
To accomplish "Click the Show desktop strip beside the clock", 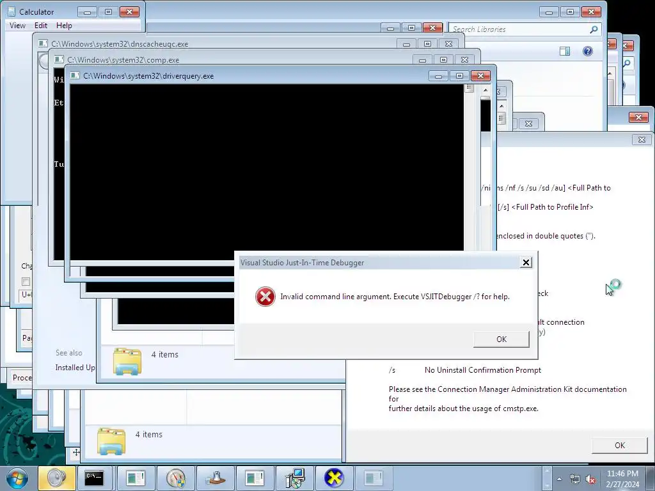I will click(652, 478).
